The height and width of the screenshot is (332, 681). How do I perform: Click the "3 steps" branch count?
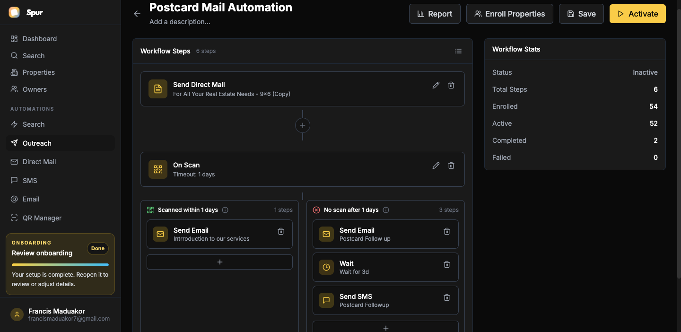[x=449, y=210]
